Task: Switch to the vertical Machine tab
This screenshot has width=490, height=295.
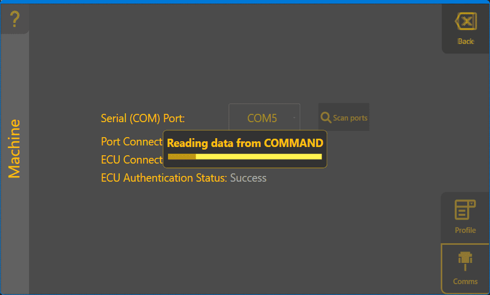Action: pos(15,149)
